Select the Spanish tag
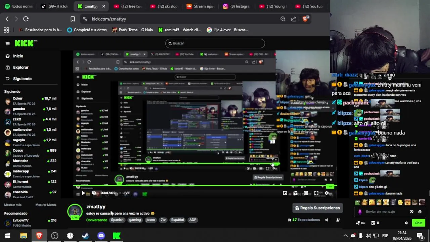The height and width of the screenshot is (242, 430). coord(117,220)
